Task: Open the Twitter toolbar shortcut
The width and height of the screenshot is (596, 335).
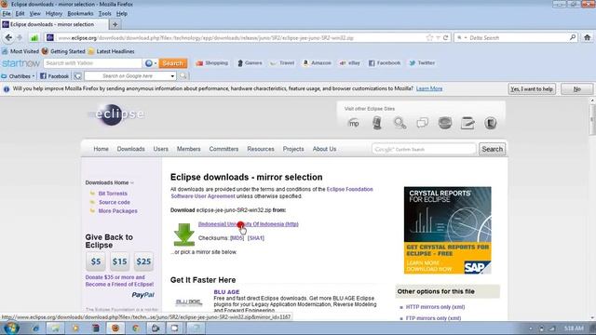Action: click(x=422, y=63)
